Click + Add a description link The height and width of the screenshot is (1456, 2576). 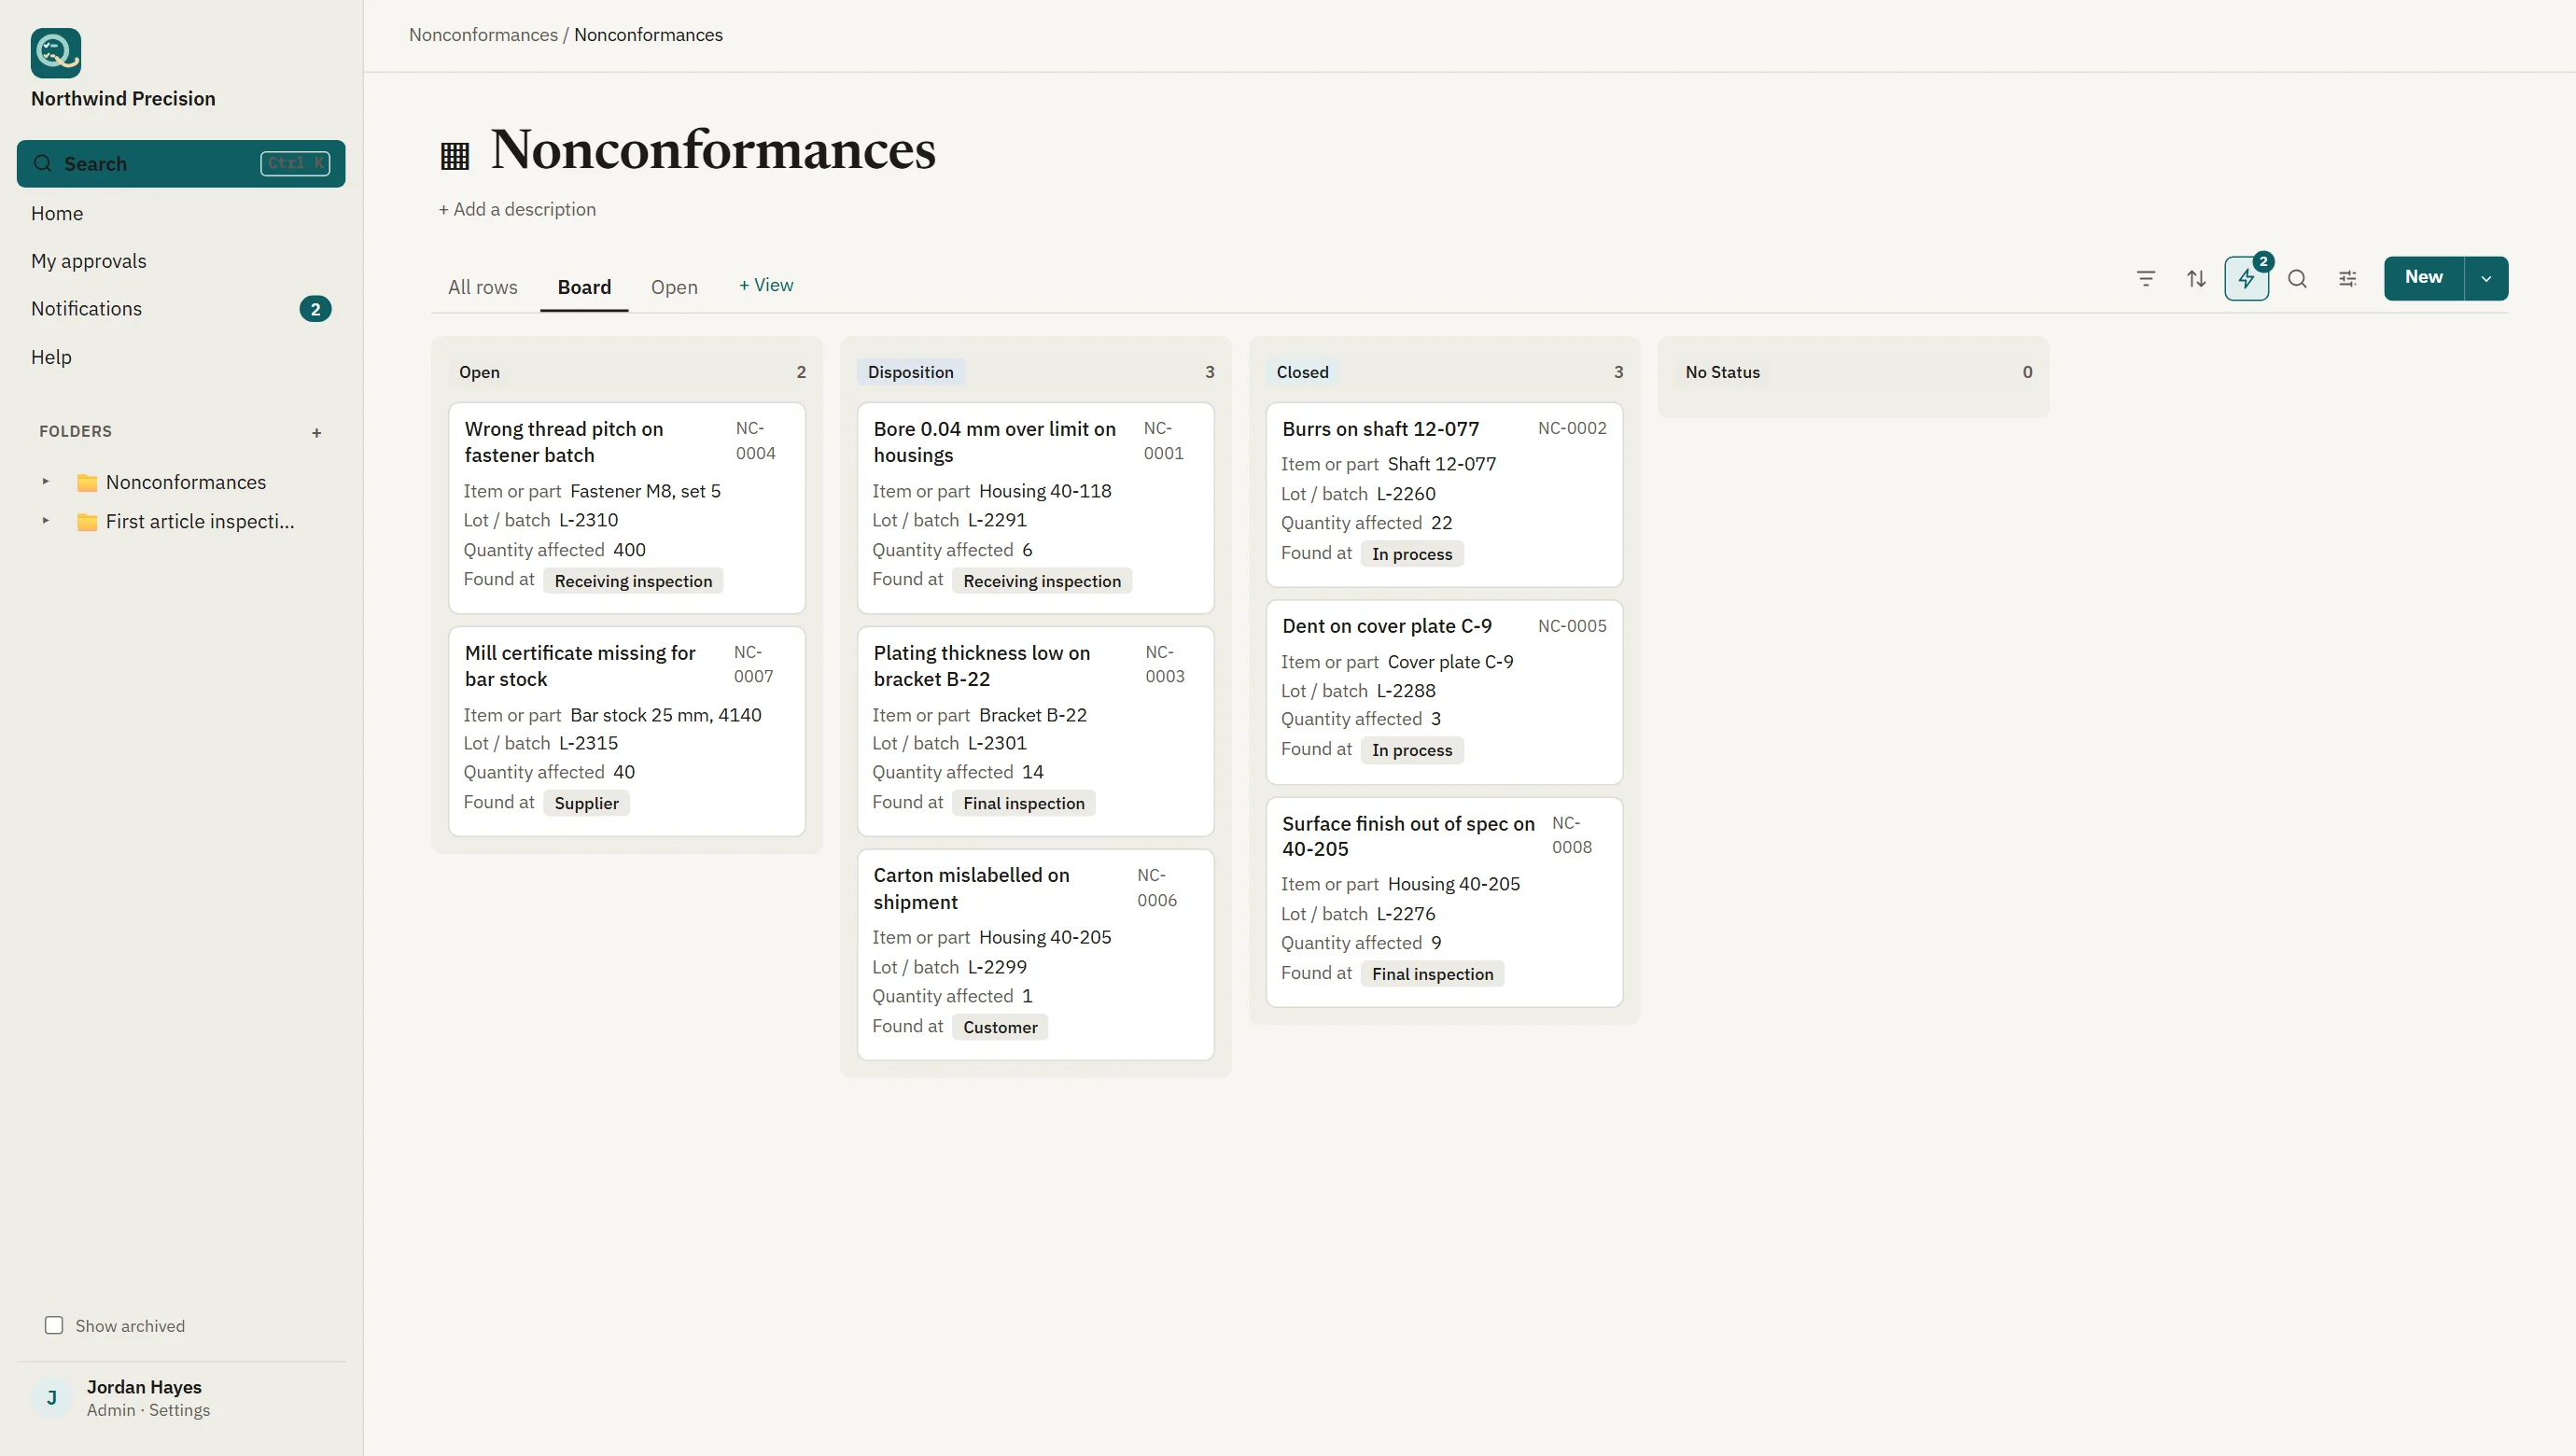[x=517, y=210]
